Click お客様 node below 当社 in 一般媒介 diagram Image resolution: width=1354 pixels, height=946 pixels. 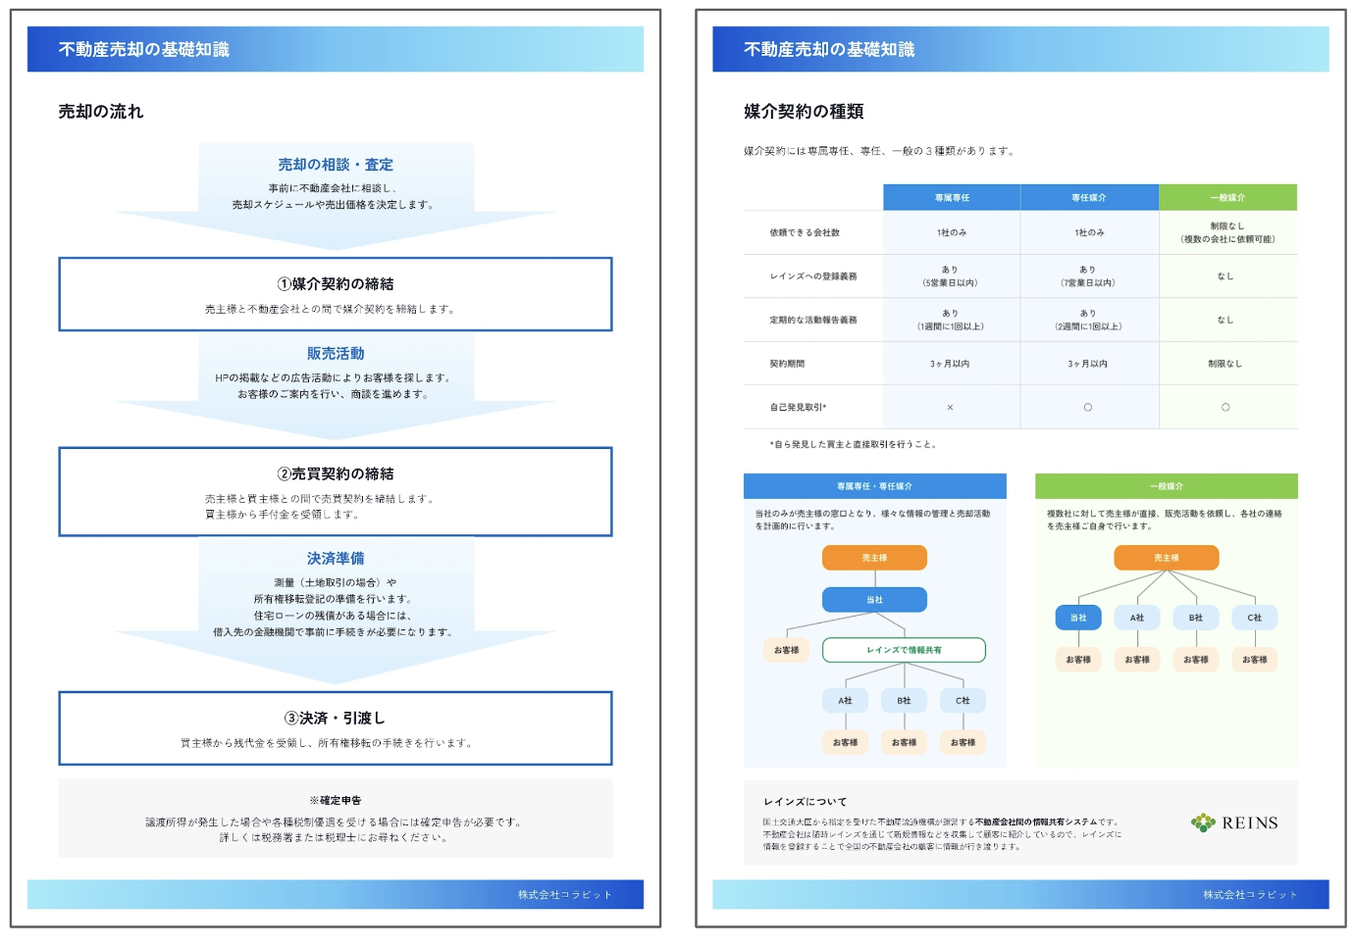1078,660
